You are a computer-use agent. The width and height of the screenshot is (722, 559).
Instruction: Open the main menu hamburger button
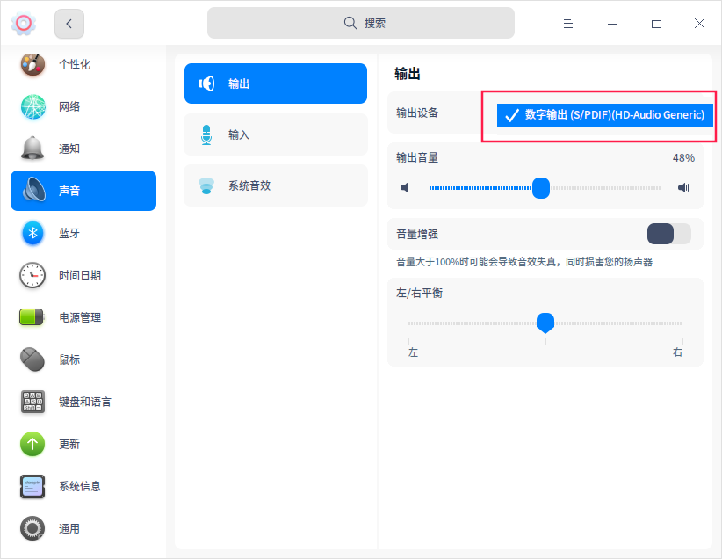[568, 24]
